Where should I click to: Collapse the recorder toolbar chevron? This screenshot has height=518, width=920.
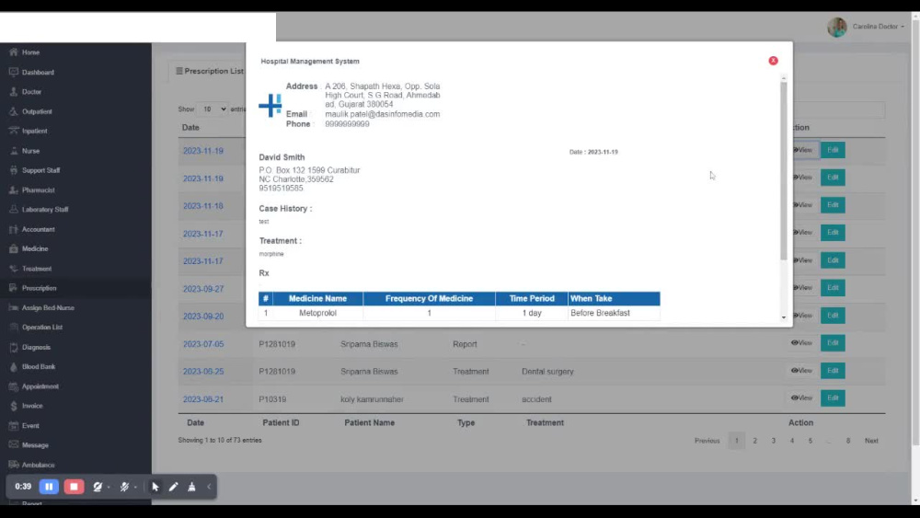[x=209, y=487]
